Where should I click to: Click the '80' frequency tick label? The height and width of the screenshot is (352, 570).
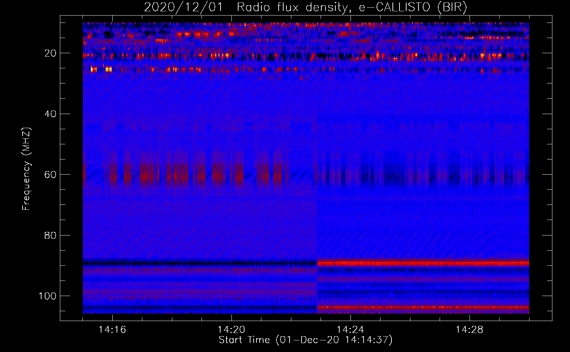(x=50, y=235)
